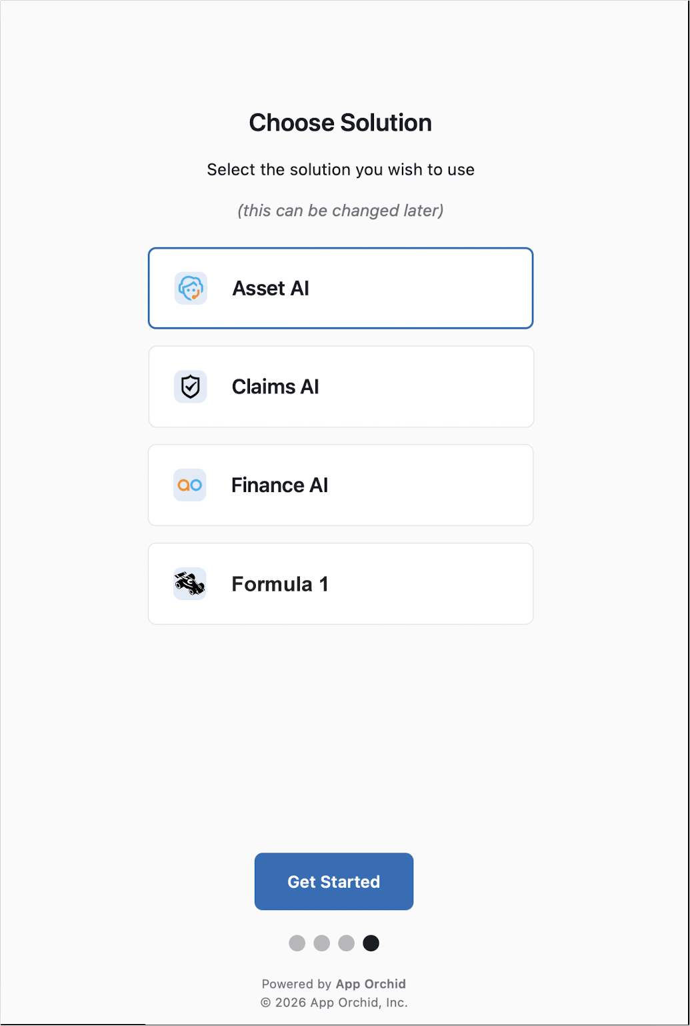690x1026 pixels.
Task: Click empty right side of Formula 1 card
Action: (453, 584)
